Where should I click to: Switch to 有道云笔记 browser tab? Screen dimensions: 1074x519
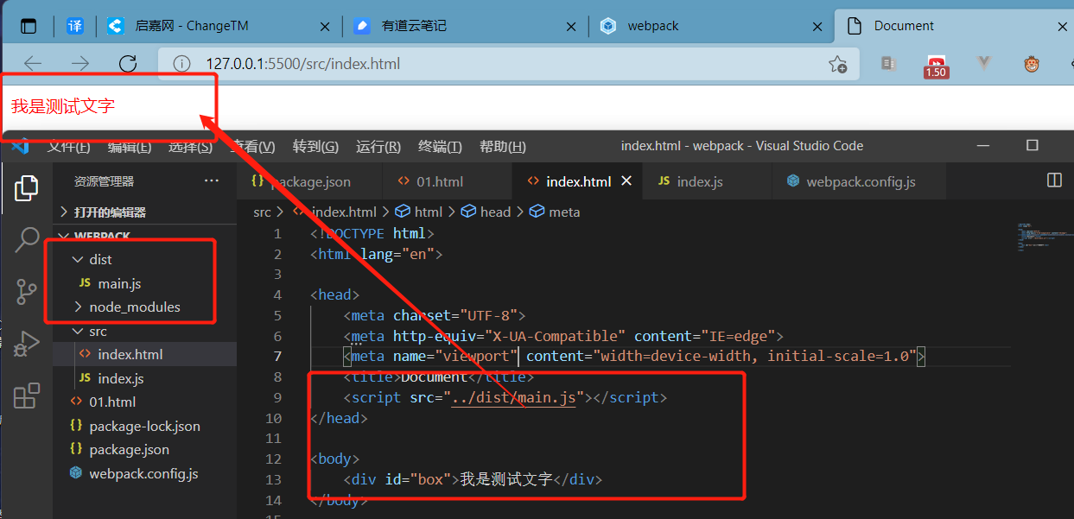(x=467, y=26)
